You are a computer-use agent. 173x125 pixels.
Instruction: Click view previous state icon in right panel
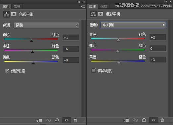coord(135,120)
